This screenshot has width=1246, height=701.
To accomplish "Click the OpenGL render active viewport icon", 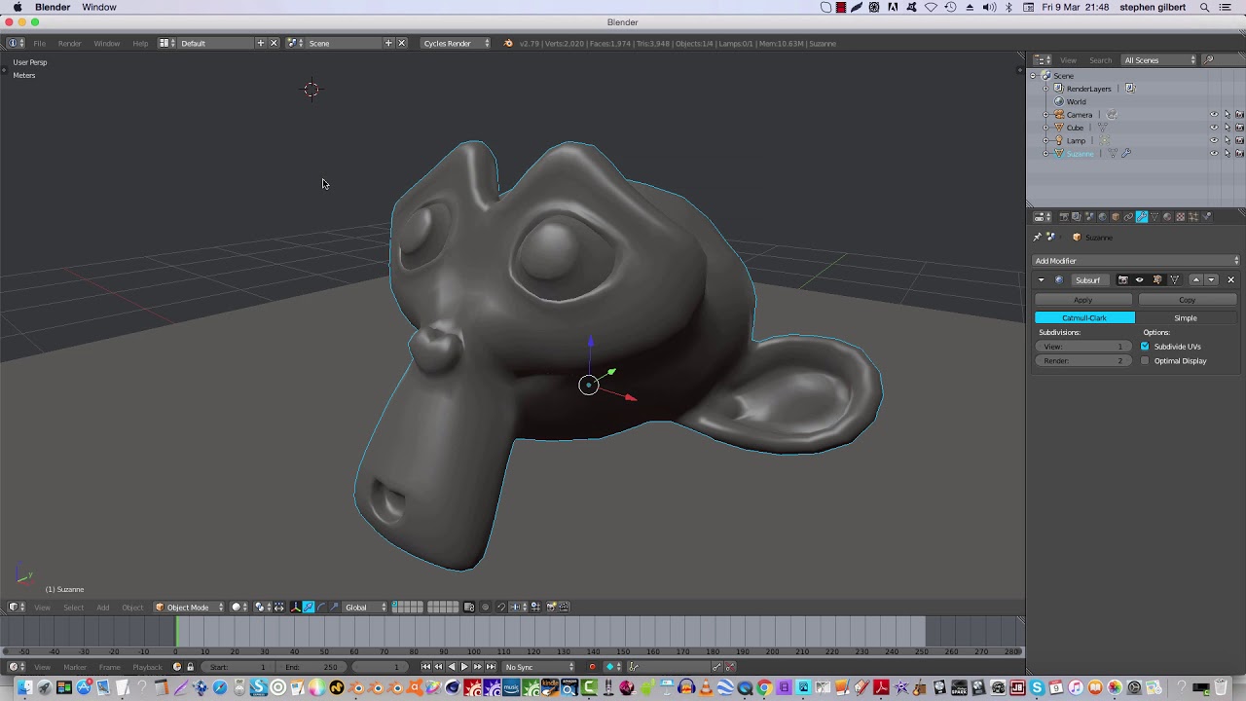I will point(551,607).
